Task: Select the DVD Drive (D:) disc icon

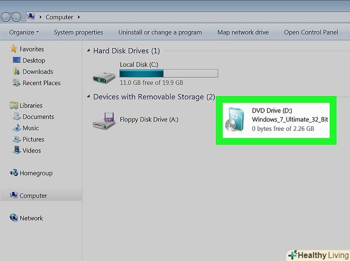Action: tap(235, 120)
